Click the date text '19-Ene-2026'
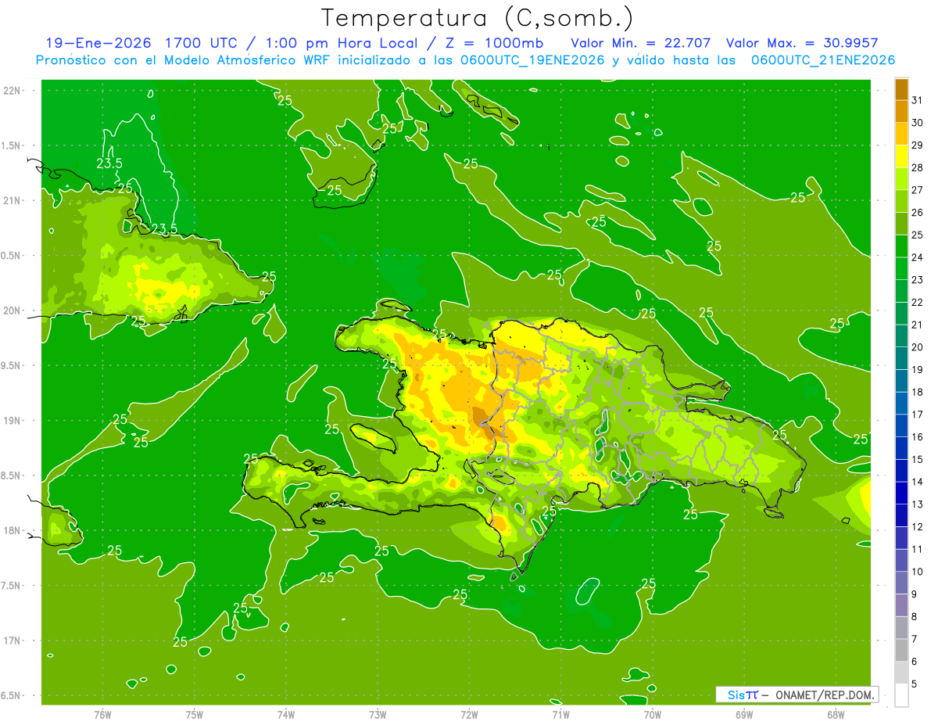 pyautogui.click(x=98, y=43)
